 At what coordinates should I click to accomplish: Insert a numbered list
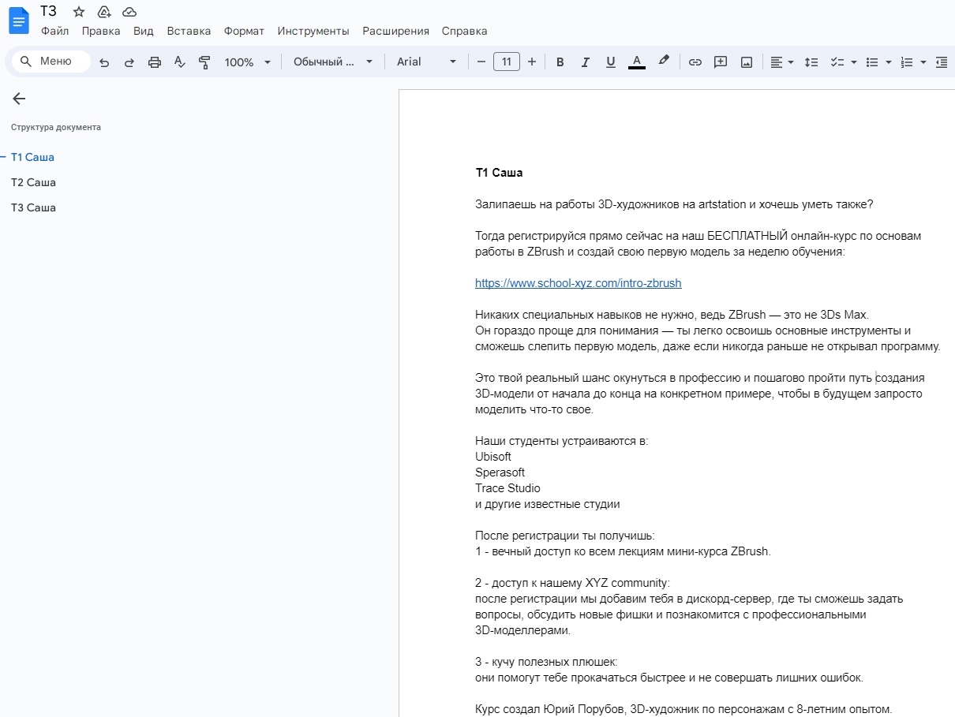pos(907,62)
